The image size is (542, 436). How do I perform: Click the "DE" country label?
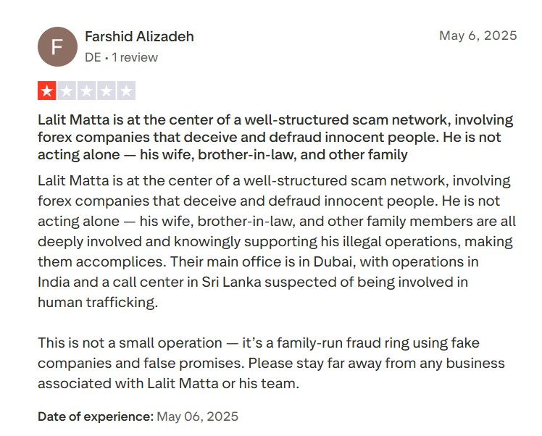(x=93, y=57)
